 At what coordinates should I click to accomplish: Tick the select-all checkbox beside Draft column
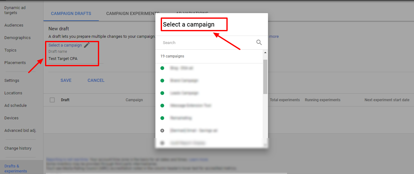point(52,100)
